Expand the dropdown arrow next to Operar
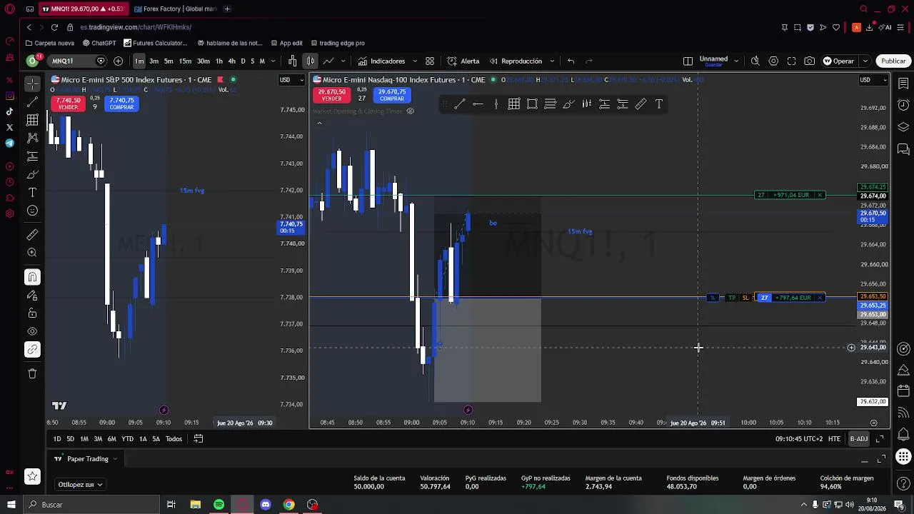 point(865,61)
